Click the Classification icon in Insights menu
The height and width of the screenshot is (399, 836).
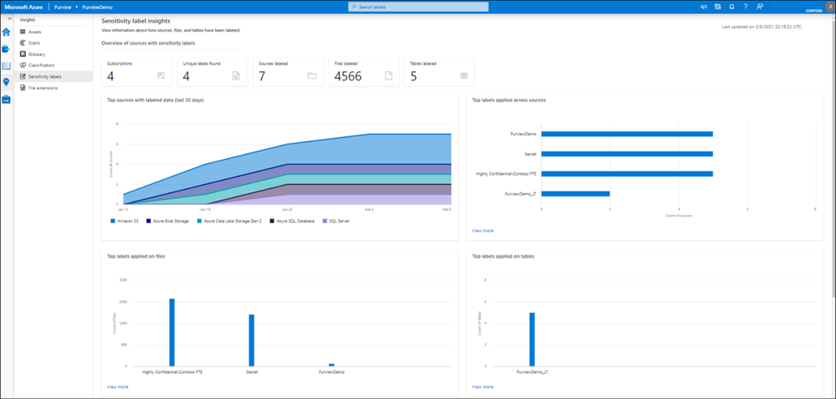[23, 65]
